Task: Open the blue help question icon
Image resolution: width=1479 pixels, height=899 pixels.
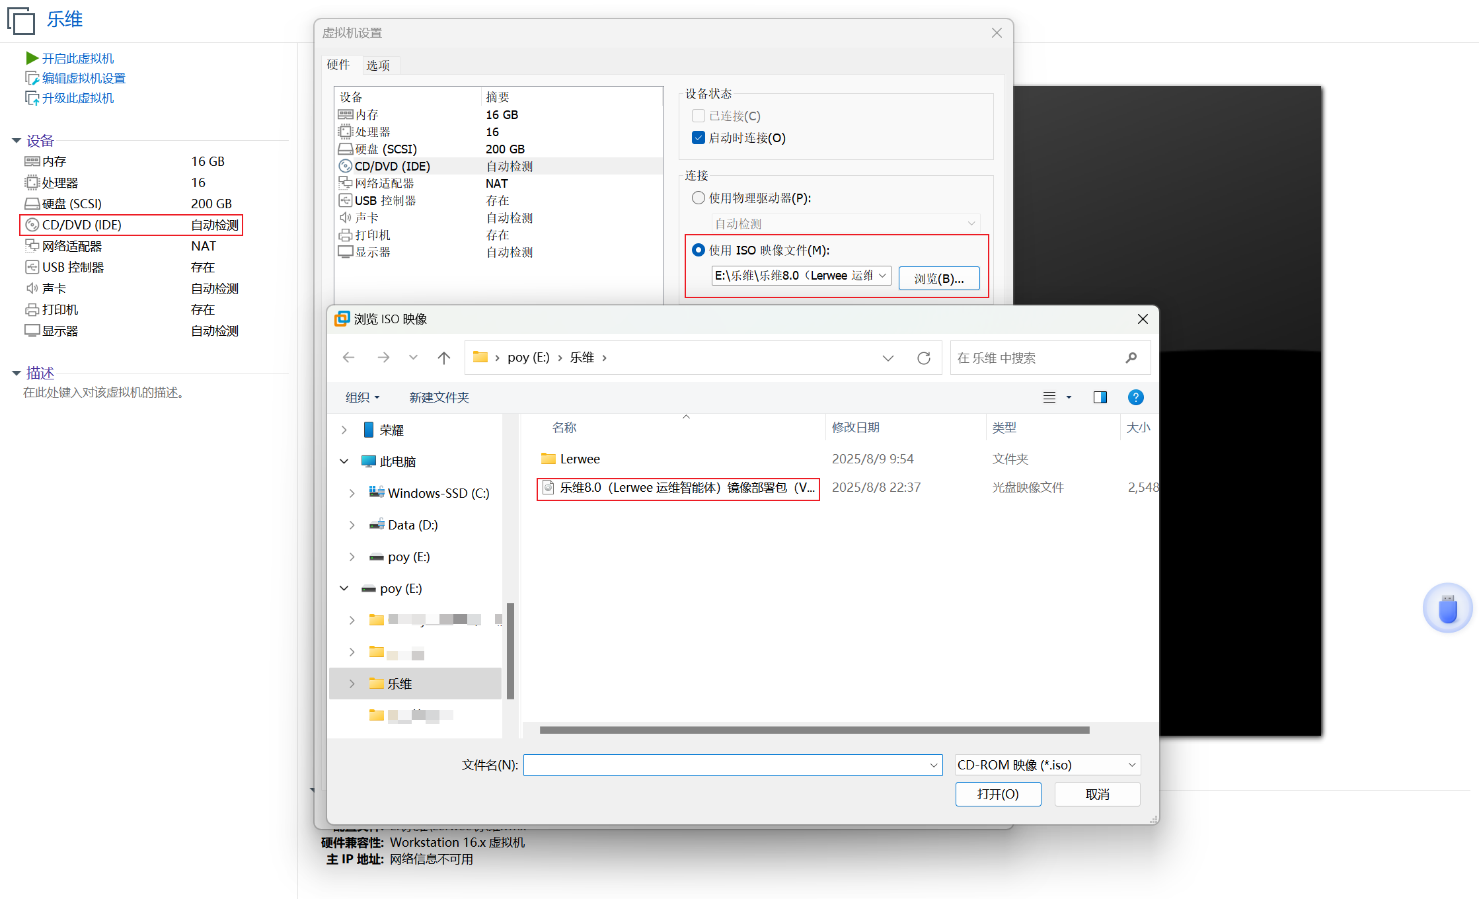Action: 1135,397
